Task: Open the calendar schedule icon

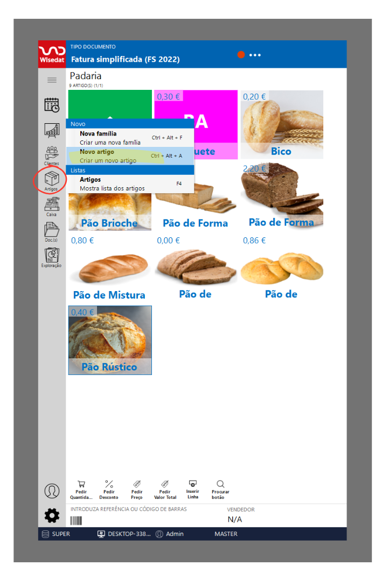Action: 52,105
